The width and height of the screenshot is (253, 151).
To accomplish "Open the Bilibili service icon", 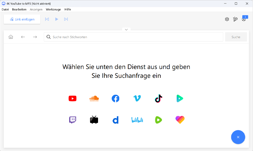I will click(137, 120).
